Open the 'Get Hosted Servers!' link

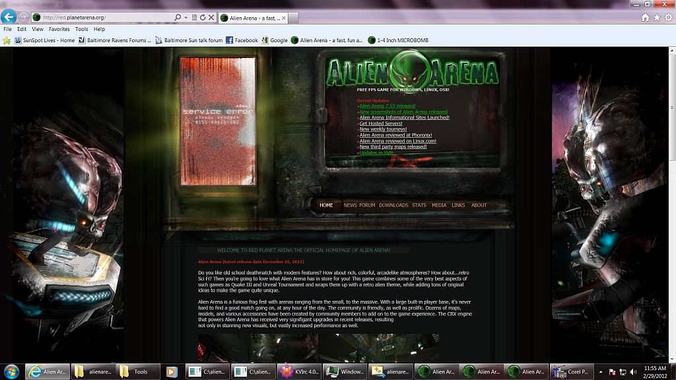(381, 123)
